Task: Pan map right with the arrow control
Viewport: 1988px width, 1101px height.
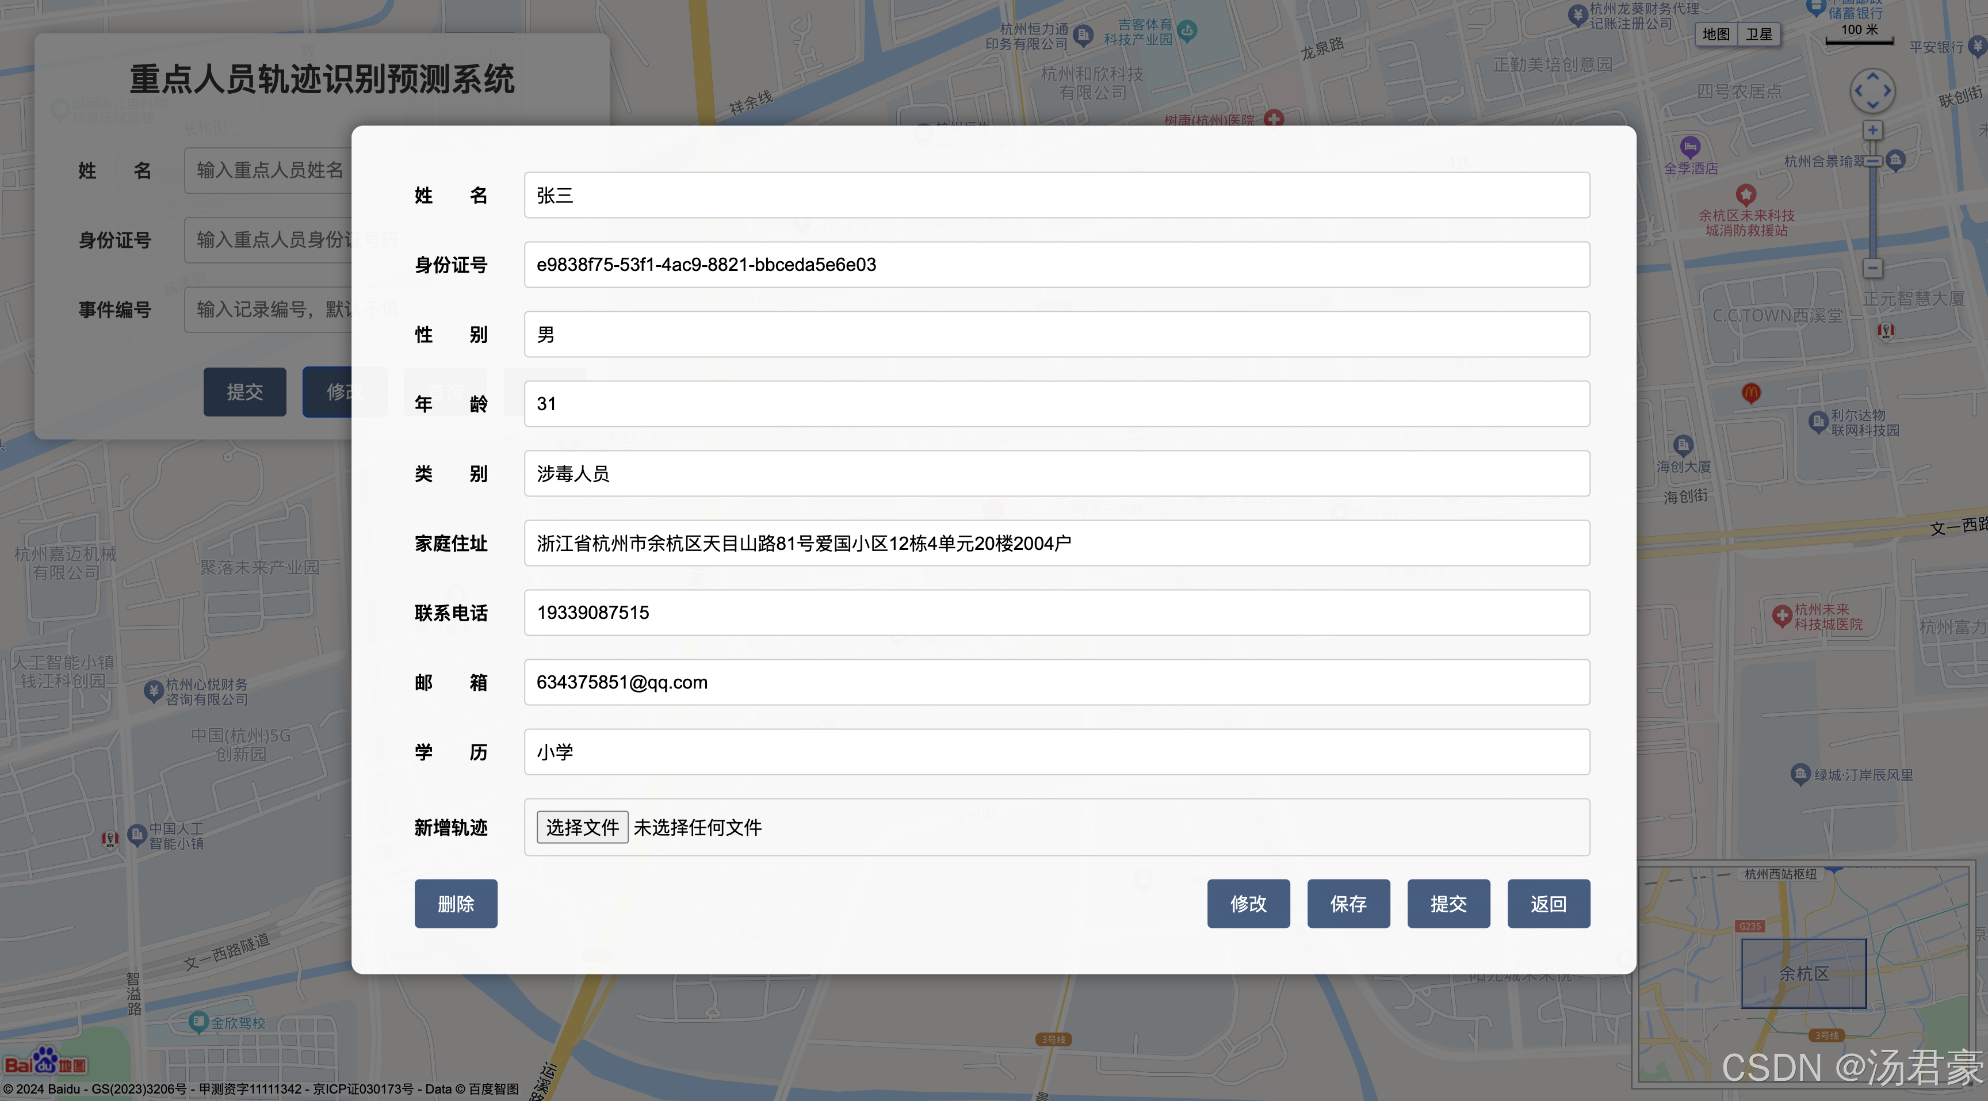Action: click(x=1888, y=91)
